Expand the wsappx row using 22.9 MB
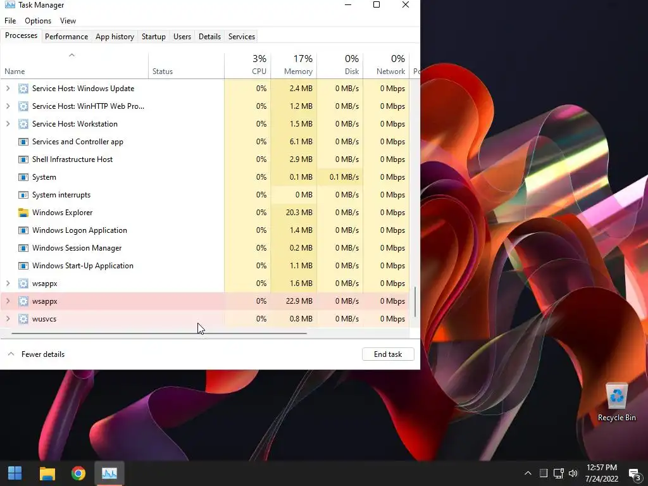 point(8,301)
